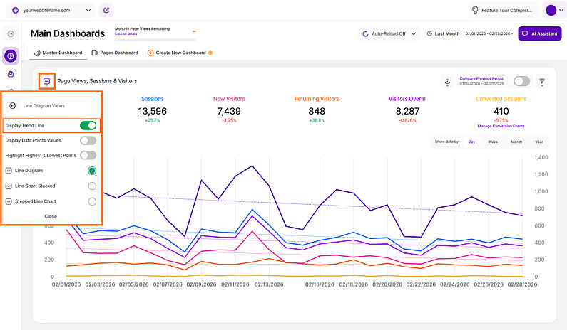Select the purple dashboard icon in sidebar

11,55
